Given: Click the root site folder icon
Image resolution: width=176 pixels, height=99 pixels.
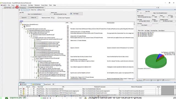Looking at the screenshot, I should pyautogui.click(x=23, y=24).
